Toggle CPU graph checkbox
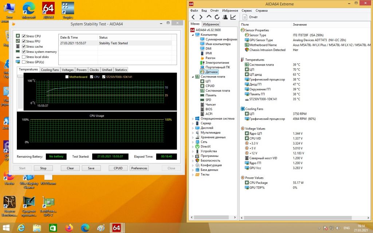 pyautogui.click(x=91, y=77)
